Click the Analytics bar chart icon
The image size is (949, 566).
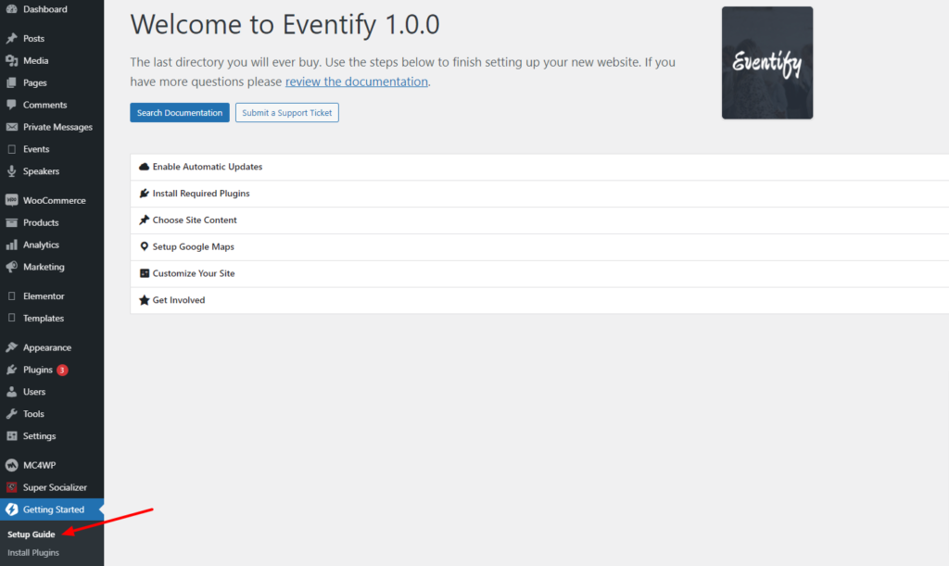(x=11, y=245)
